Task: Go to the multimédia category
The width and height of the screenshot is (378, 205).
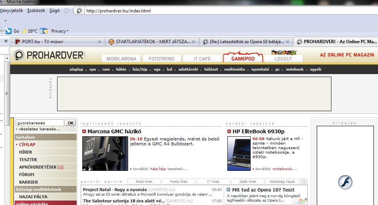Action: tap(234, 69)
